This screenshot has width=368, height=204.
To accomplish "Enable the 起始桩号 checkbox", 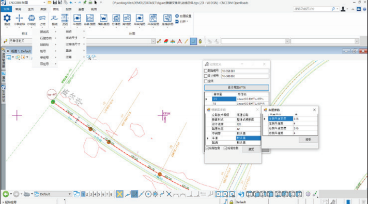I will click(x=206, y=71).
